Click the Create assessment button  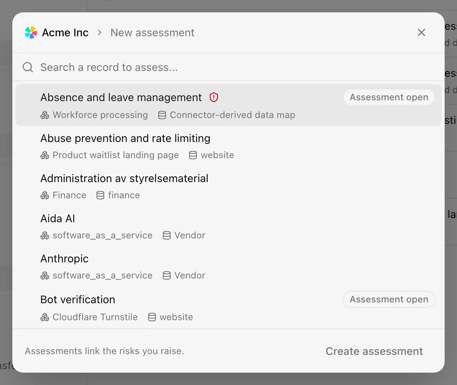point(374,351)
